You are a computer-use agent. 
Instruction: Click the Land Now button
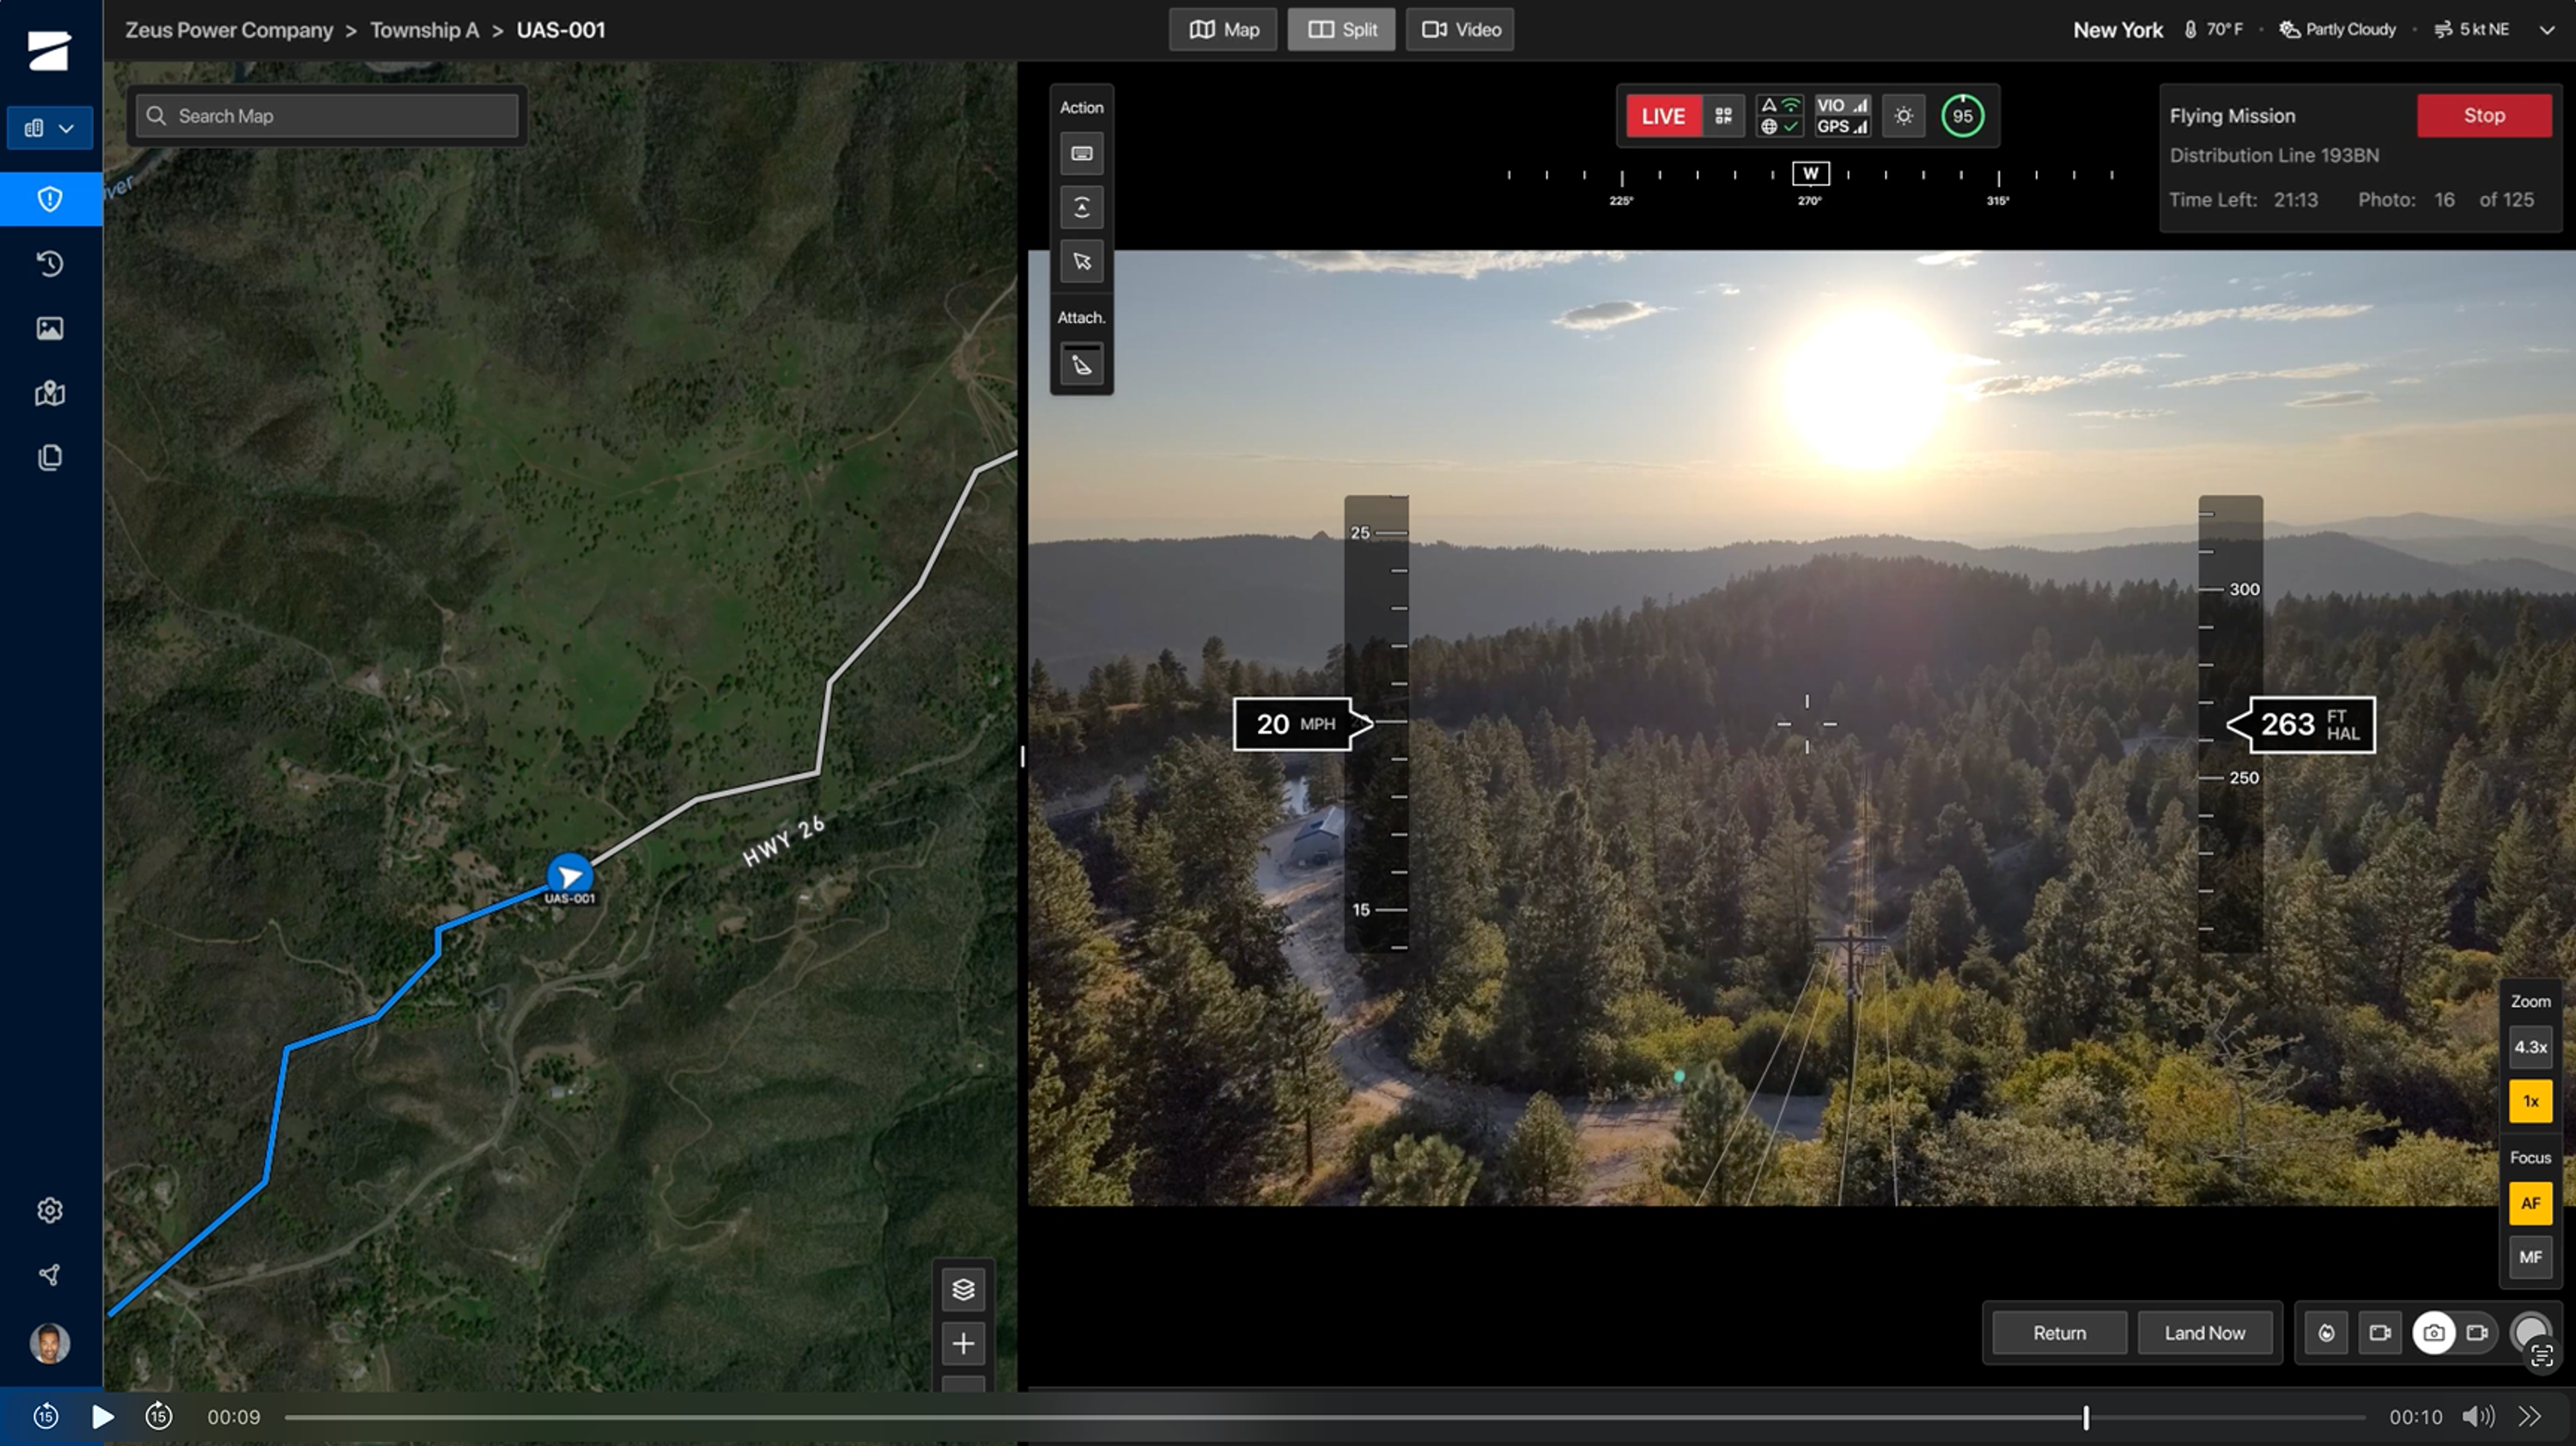[2204, 1333]
